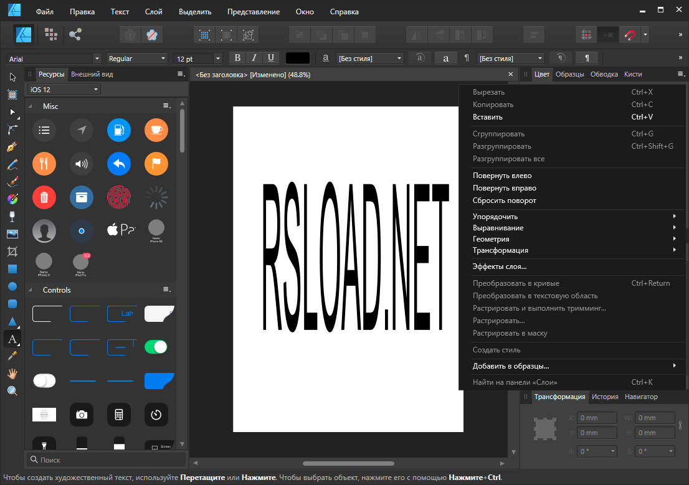This screenshot has height=485, width=689.
Task: Click the white toggle switch asset
Action: pyautogui.click(x=44, y=380)
